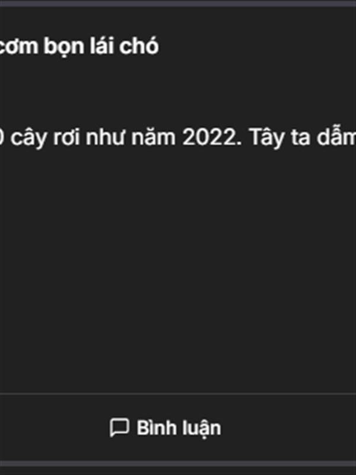Image resolution: width=356 pixels, height=475 pixels.
Task: Click the thin divider line above Bình luận
Action: coord(178,394)
